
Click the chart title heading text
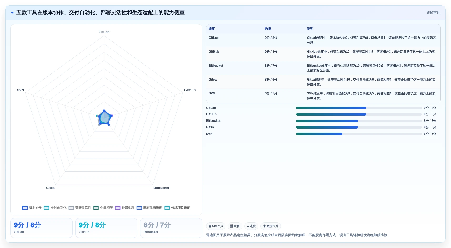[101, 13]
